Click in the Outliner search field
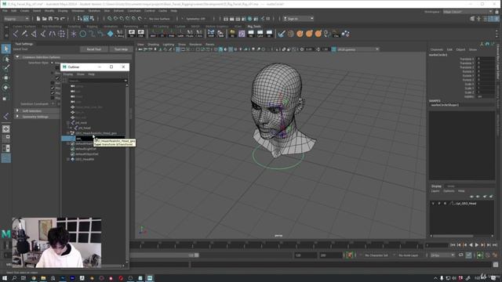 point(96,80)
